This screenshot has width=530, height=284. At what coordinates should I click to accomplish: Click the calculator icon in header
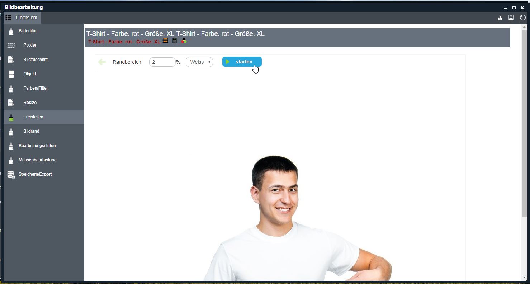coord(175,41)
